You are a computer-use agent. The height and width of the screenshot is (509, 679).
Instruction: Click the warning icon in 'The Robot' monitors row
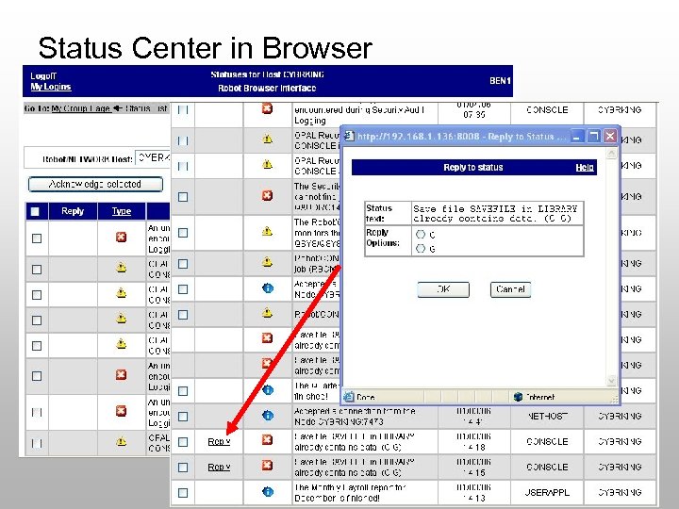pos(267,231)
